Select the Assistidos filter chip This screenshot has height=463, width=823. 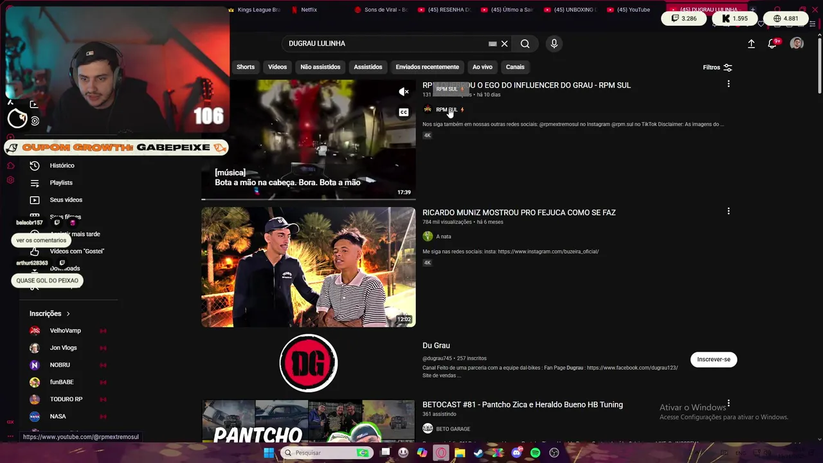point(368,67)
